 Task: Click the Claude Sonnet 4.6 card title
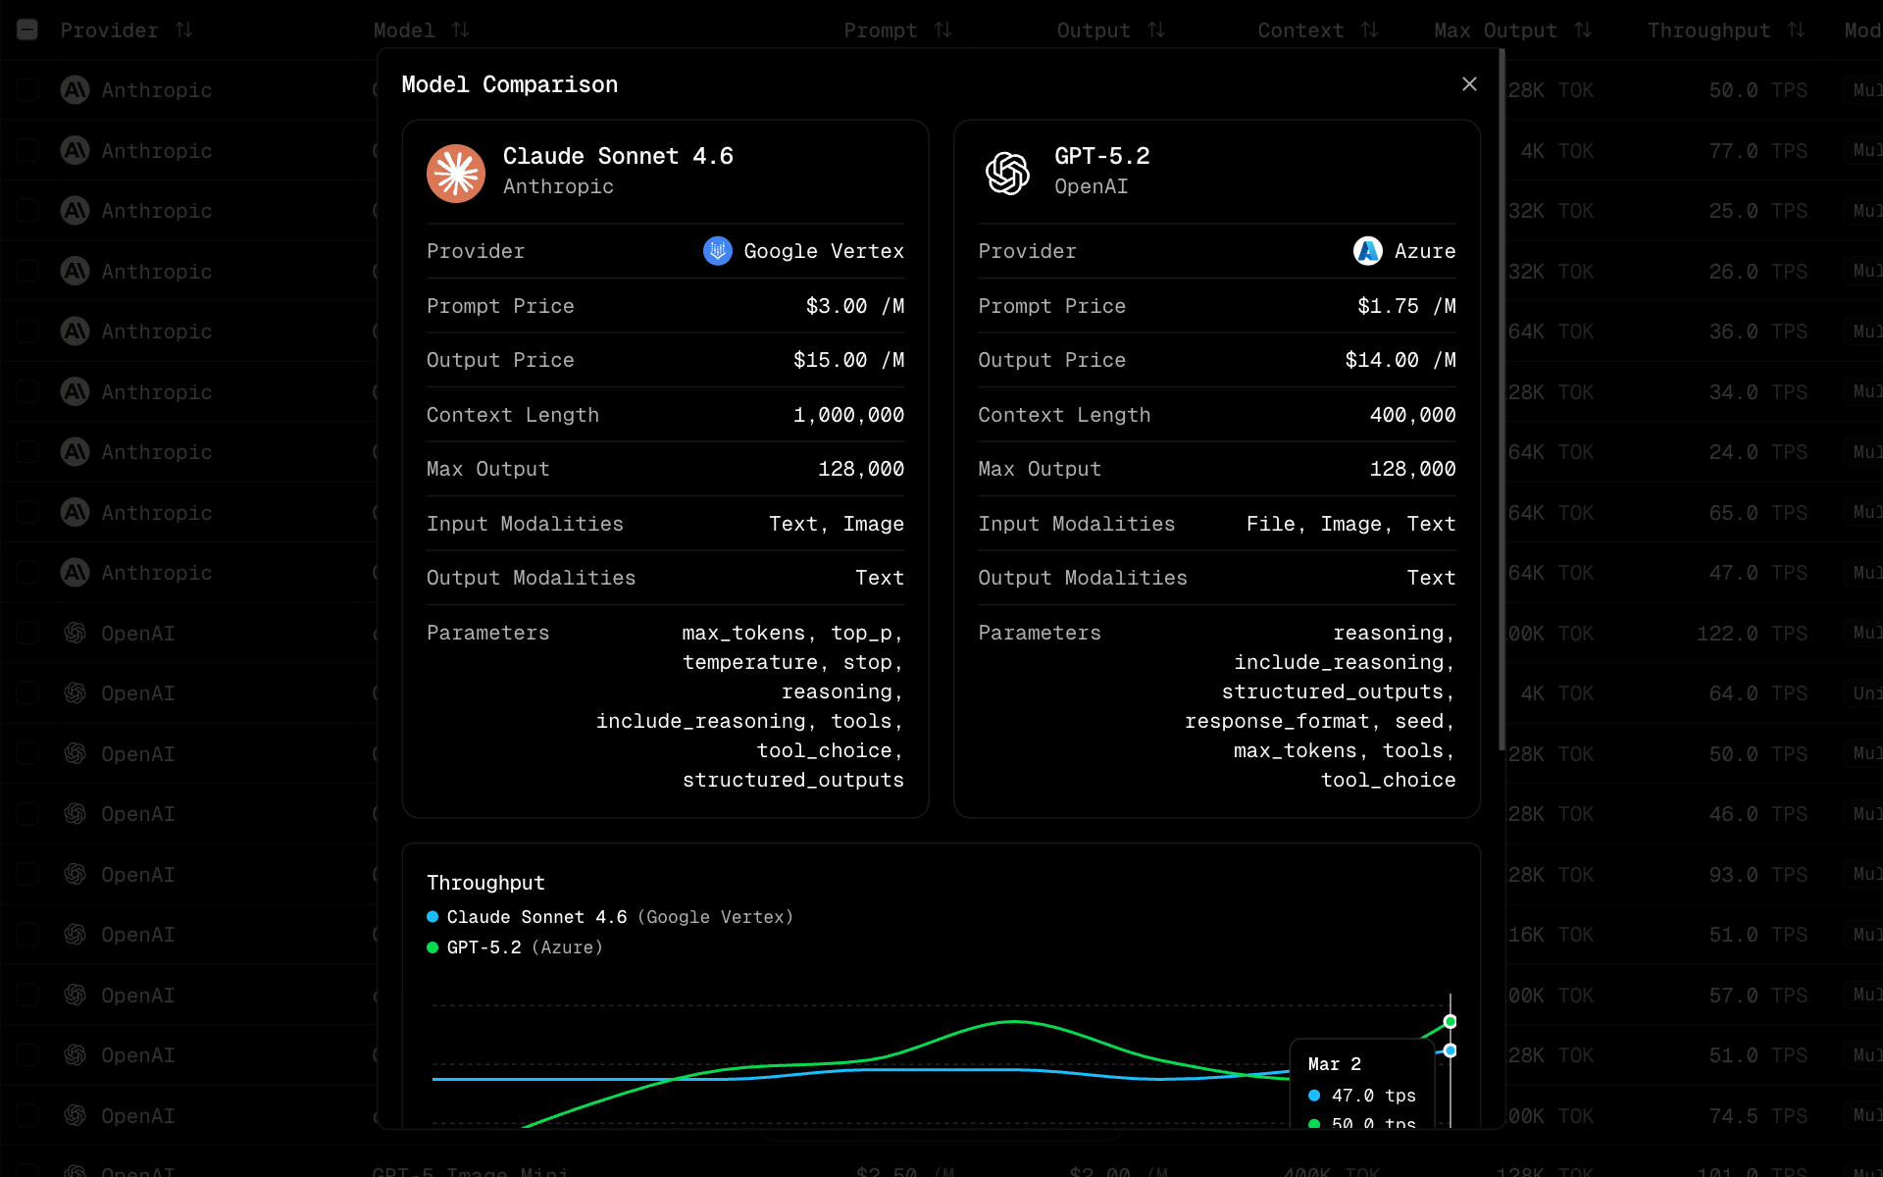[618, 155]
